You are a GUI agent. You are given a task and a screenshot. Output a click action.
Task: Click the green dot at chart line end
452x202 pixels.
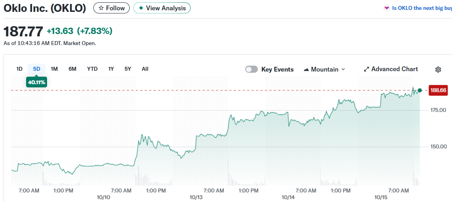pyautogui.click(x=420, y=91)
